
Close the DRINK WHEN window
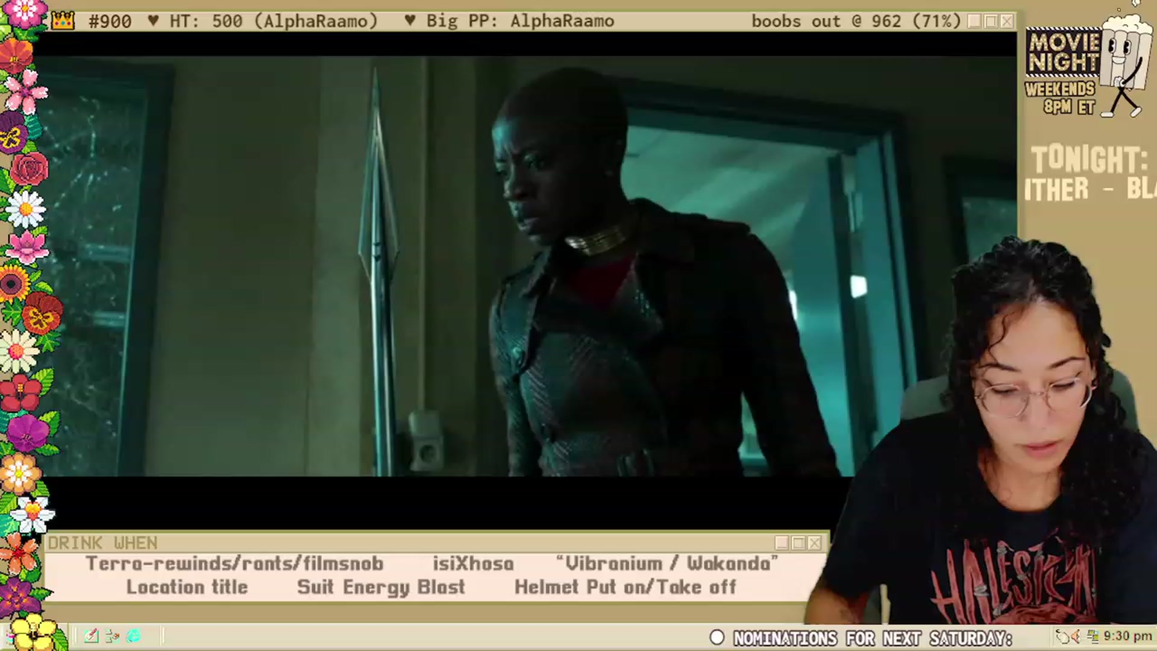coord(815,543)
